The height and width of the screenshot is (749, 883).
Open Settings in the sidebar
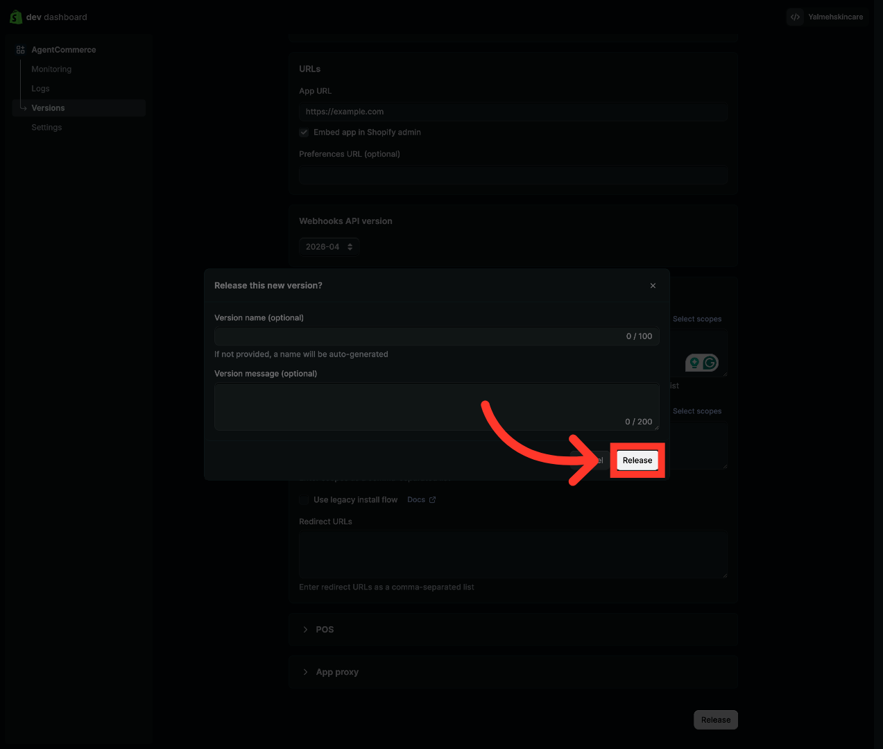[x=46, y=128]
